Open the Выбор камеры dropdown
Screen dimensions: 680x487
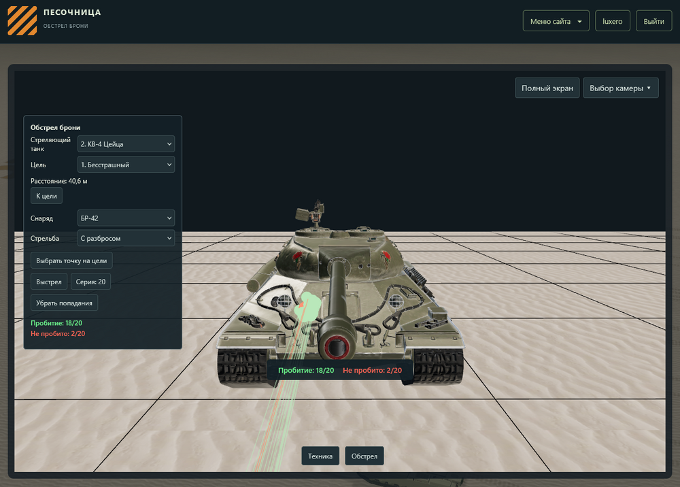tap(620, 88)
